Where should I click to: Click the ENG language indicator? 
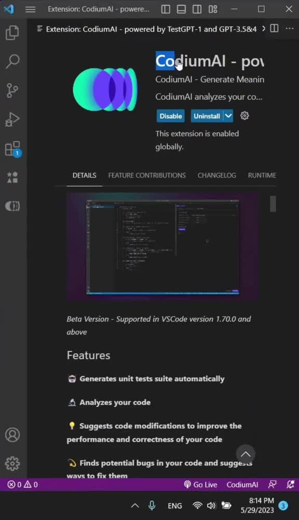pyautogui.click(x=175, y=506)
